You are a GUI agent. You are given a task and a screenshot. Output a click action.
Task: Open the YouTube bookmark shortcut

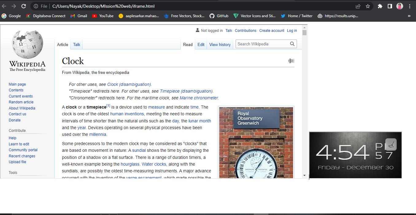coord(102,16)
